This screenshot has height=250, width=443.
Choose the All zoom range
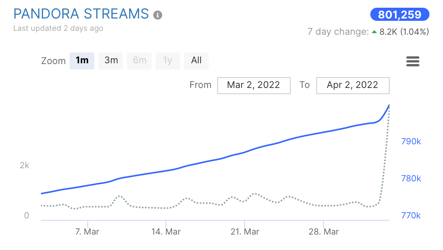coord(196,61)
